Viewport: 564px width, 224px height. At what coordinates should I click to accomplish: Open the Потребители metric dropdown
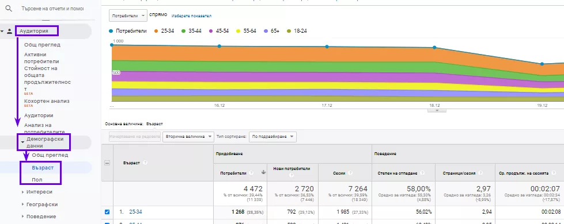tap(128, 16)
